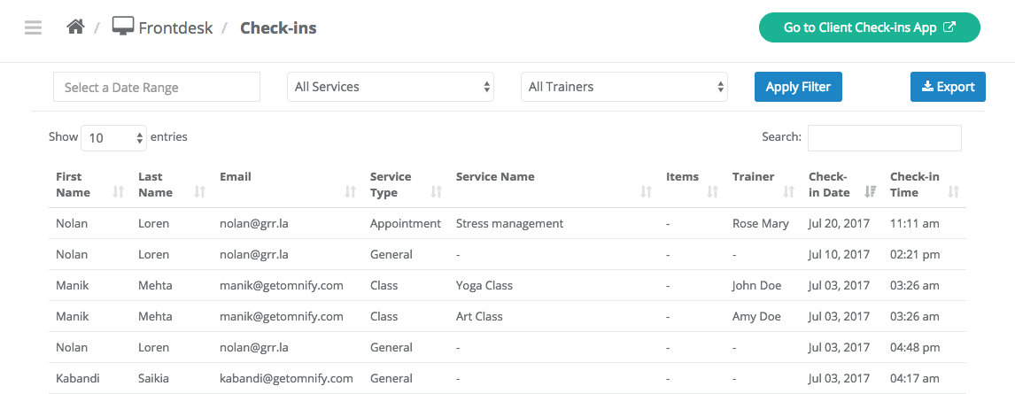The width and height of the screenshot is (1015, 394).
Task: Sort by Service Type column arrows
Action: coord(437,191)
